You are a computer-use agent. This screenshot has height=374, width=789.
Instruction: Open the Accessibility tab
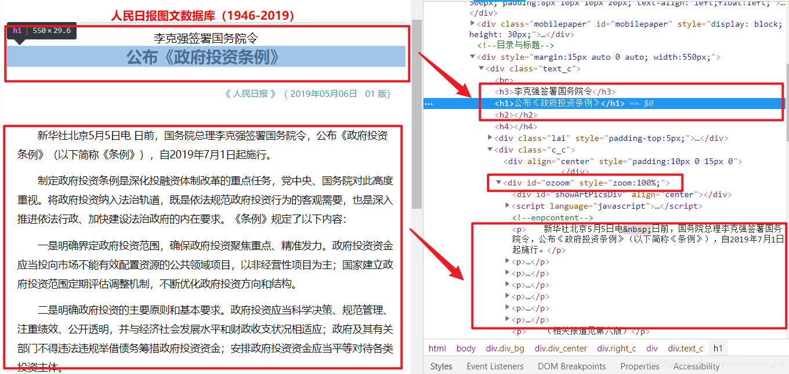point(696,366)
